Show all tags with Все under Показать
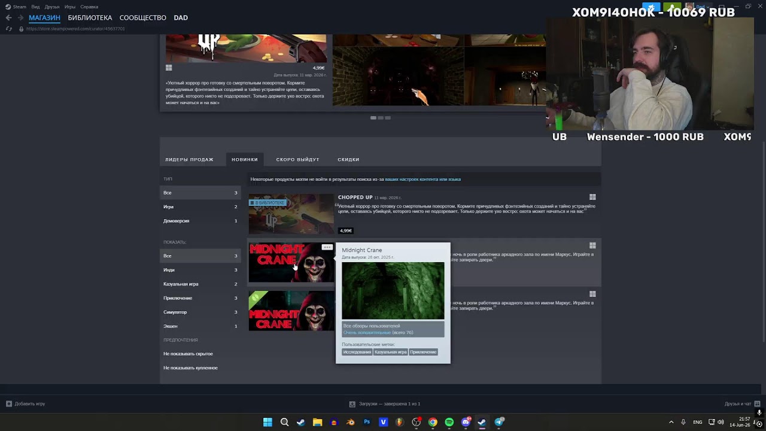Image resolution: width=766 pixels, height=431 pixels. [x=200, y=256]
